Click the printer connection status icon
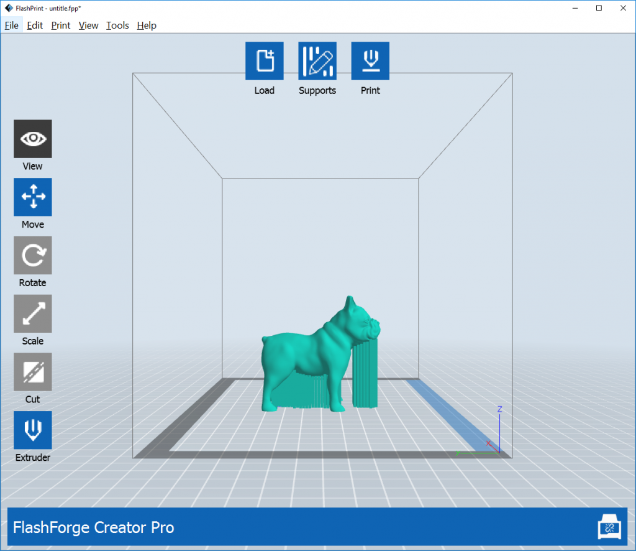 pos(609,527)
